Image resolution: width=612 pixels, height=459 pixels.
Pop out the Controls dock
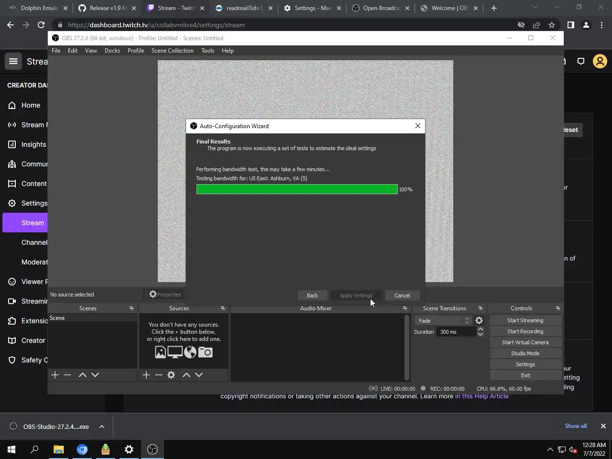558,308
